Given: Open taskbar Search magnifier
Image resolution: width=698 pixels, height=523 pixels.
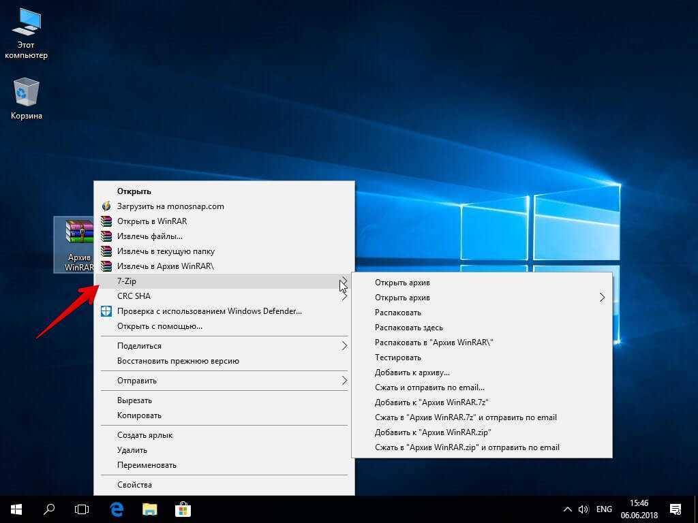Looking at the screenshot, I should tap(49, 509).
